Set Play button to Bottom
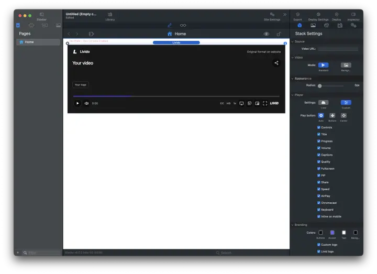Image resolution: width=377 pixels, height=274 pixels. point(332,115)
